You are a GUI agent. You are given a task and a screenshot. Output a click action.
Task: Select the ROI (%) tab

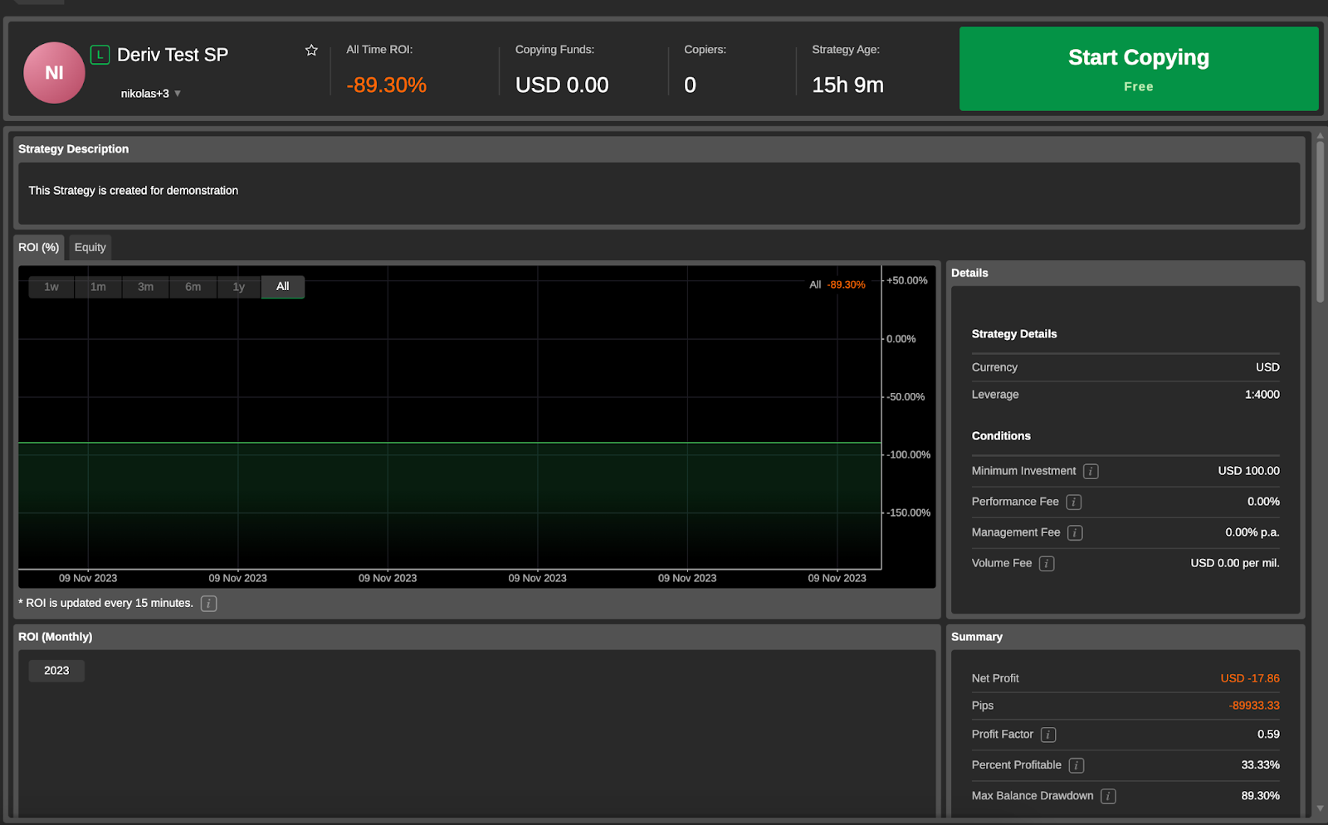(x=39, y=247)
